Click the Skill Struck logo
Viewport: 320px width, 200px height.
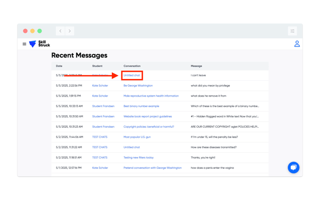[39, 44]
